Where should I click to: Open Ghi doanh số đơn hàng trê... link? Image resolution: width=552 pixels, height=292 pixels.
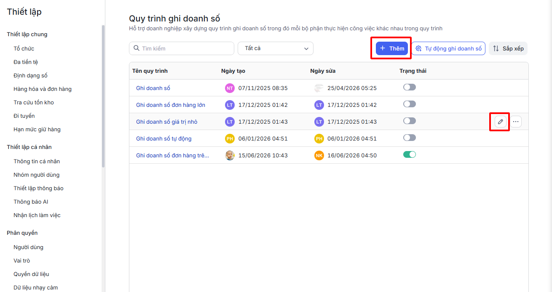tap(172, 155)
